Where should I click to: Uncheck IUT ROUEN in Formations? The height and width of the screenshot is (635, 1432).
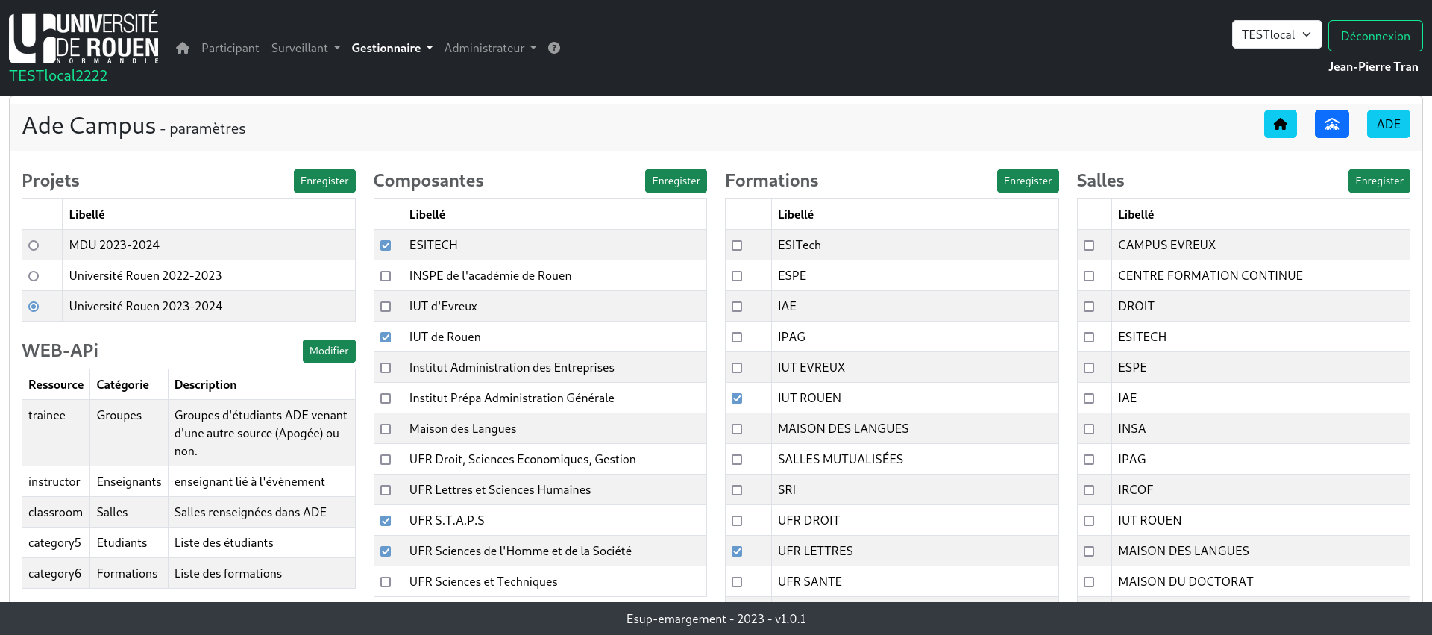pyautogui.click(x=737, y=398)
